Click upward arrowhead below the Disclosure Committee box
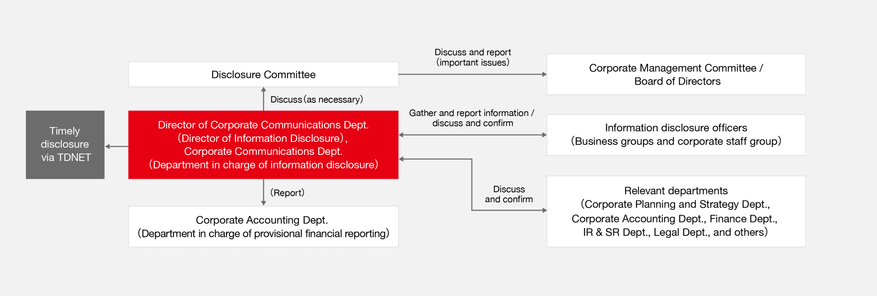 pyautogui.click(x=263, y=90)
